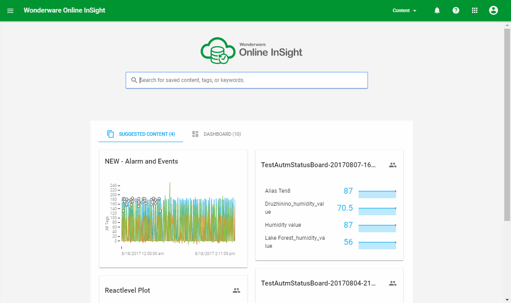Click shared icon on TestAutmStatusBoard-20170807 card
511x303 pixels.
(393, 165)
